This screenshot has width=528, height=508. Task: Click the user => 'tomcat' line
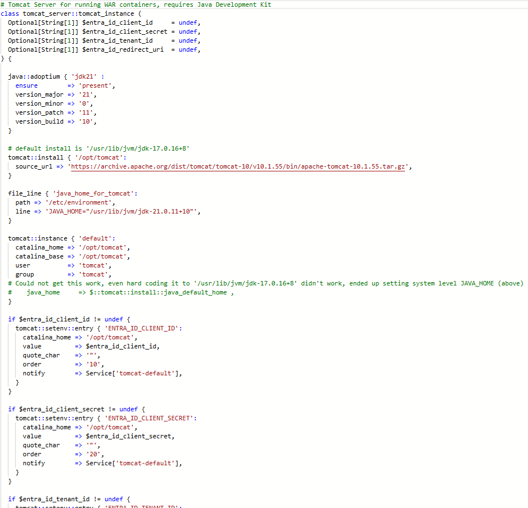pos(64,265)
